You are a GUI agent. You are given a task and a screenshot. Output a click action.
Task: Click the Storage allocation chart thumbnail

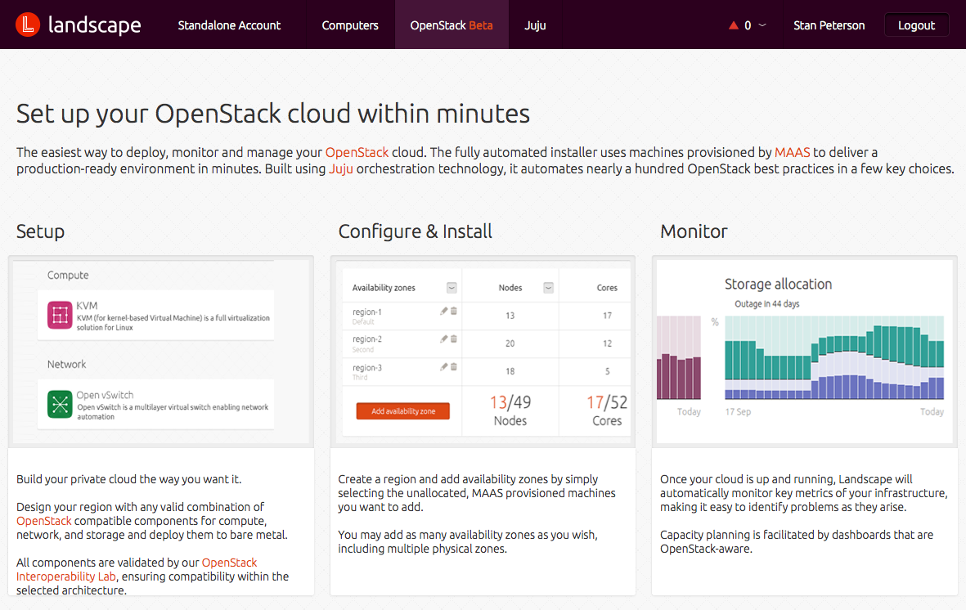804,352
